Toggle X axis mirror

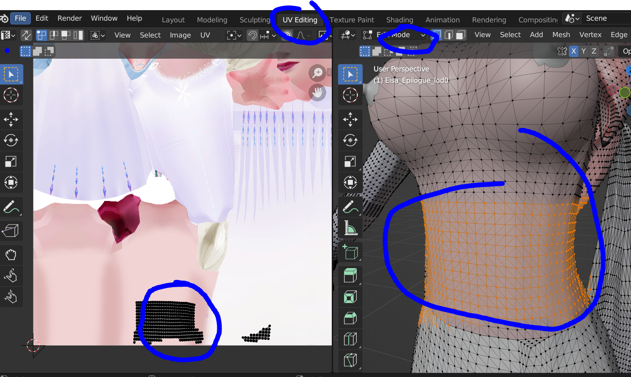(x=574, y=51)
